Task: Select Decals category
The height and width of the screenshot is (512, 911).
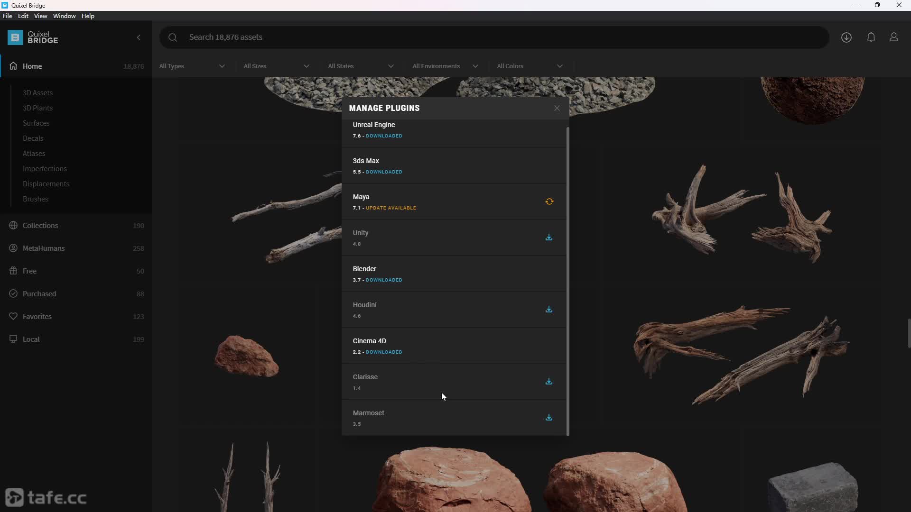Action: (33, 138)
